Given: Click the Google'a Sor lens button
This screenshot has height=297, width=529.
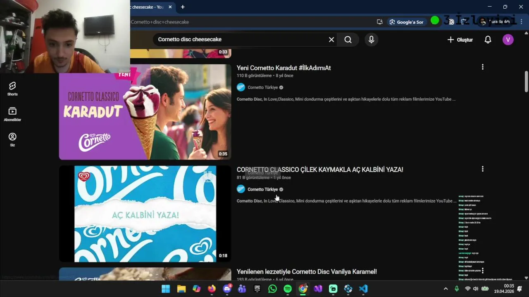Looking at the screenshot, I should tap(407, 22).
